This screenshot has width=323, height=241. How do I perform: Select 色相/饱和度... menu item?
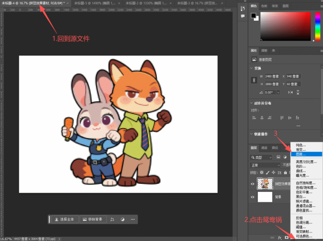click(306, 188)
